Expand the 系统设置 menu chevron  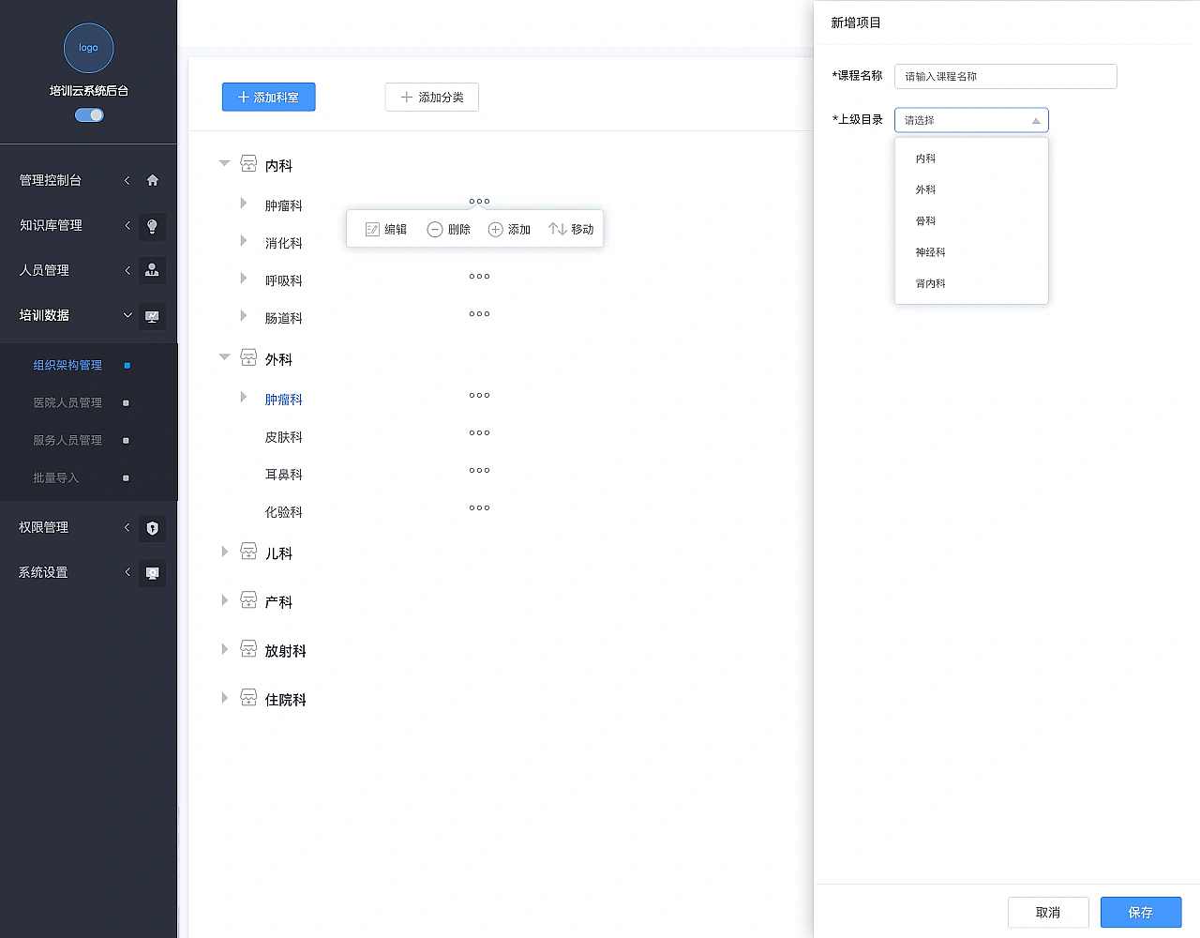click(x=127, y=572)
